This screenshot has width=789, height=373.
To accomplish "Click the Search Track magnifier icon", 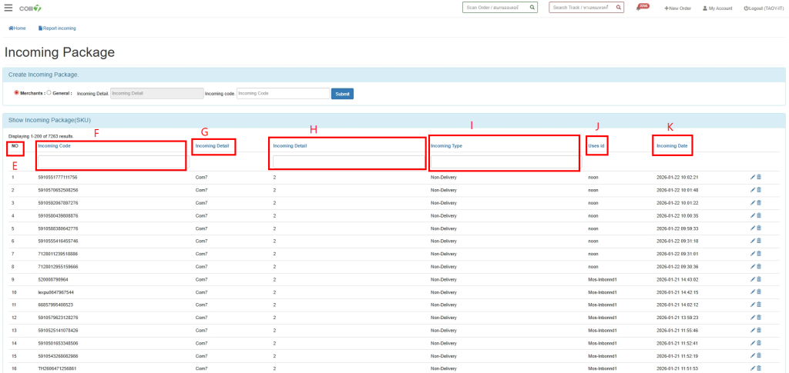I will [x=618, y=8].
